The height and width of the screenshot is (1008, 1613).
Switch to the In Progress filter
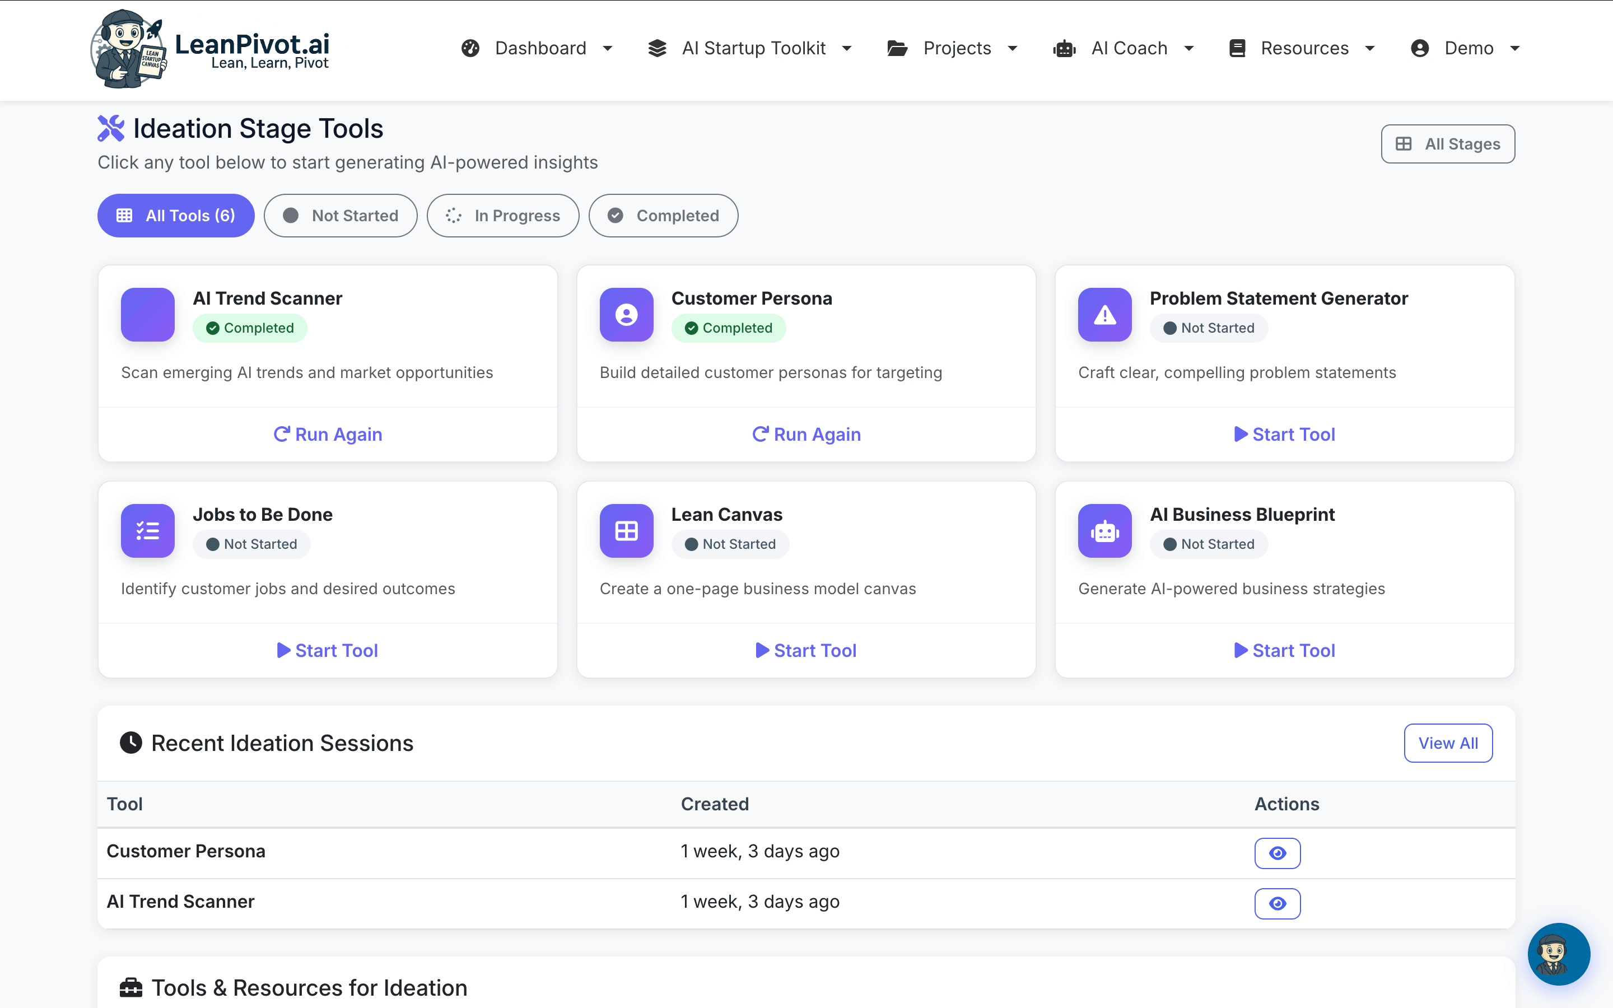[502, 216]
